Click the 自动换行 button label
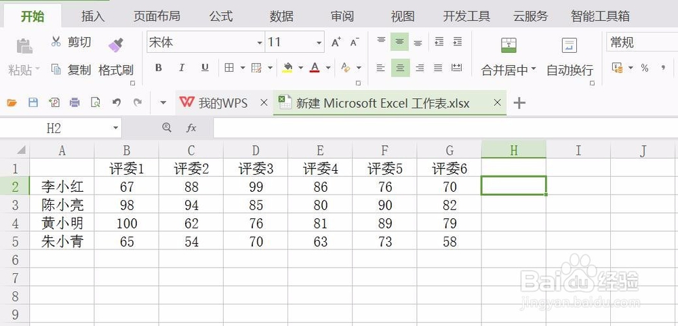The height and width of the screenshot is (326, 678). (x=570, y=70)
